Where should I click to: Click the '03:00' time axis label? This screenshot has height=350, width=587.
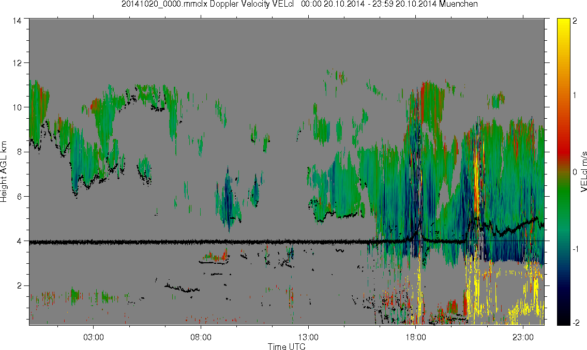pos(93,337)
